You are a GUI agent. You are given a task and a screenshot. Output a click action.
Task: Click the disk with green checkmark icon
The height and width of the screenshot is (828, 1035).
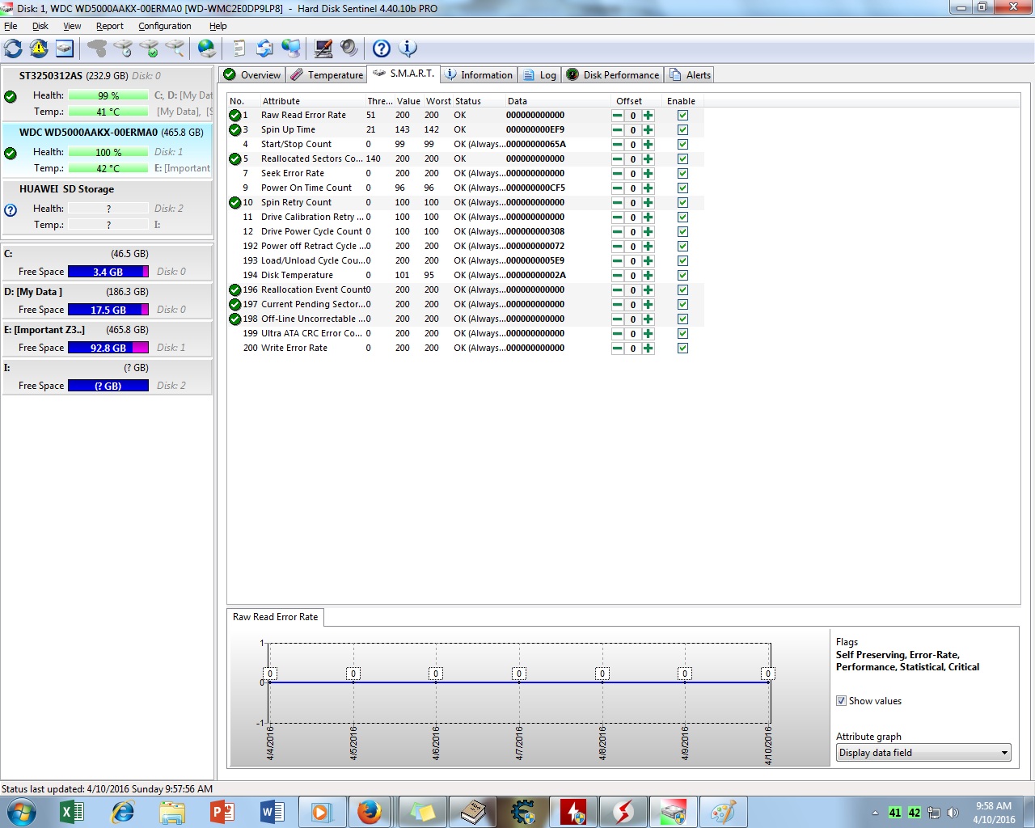[x=149, y=49]
